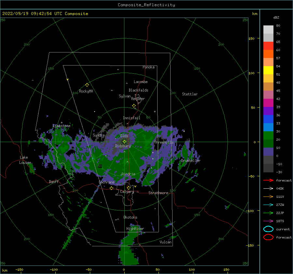
Task: Click the cyan 27ZW arrow icon
Action: 268,205
